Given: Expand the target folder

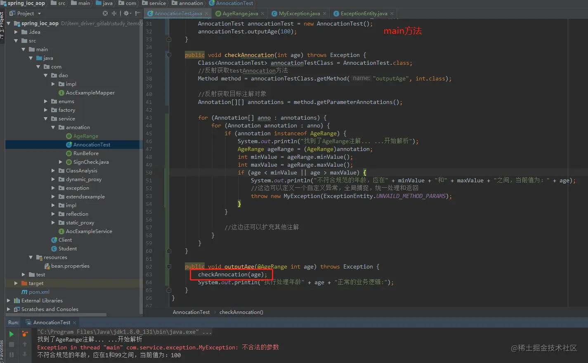Looking at the screenshot, I should (x=16, y=283).
